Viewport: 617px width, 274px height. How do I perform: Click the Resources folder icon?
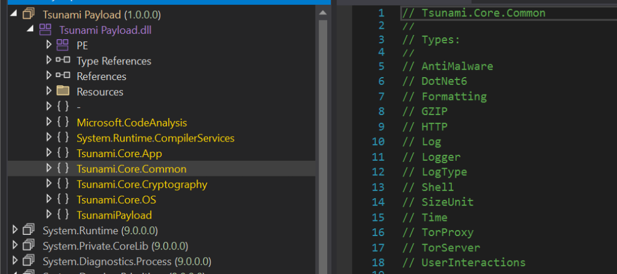point(62,92)
